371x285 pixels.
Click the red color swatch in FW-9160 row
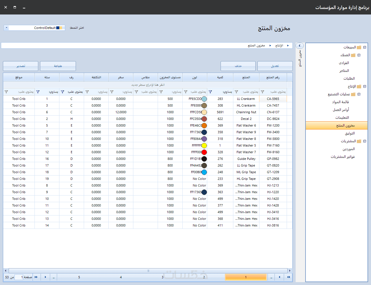tap(204, 152)
